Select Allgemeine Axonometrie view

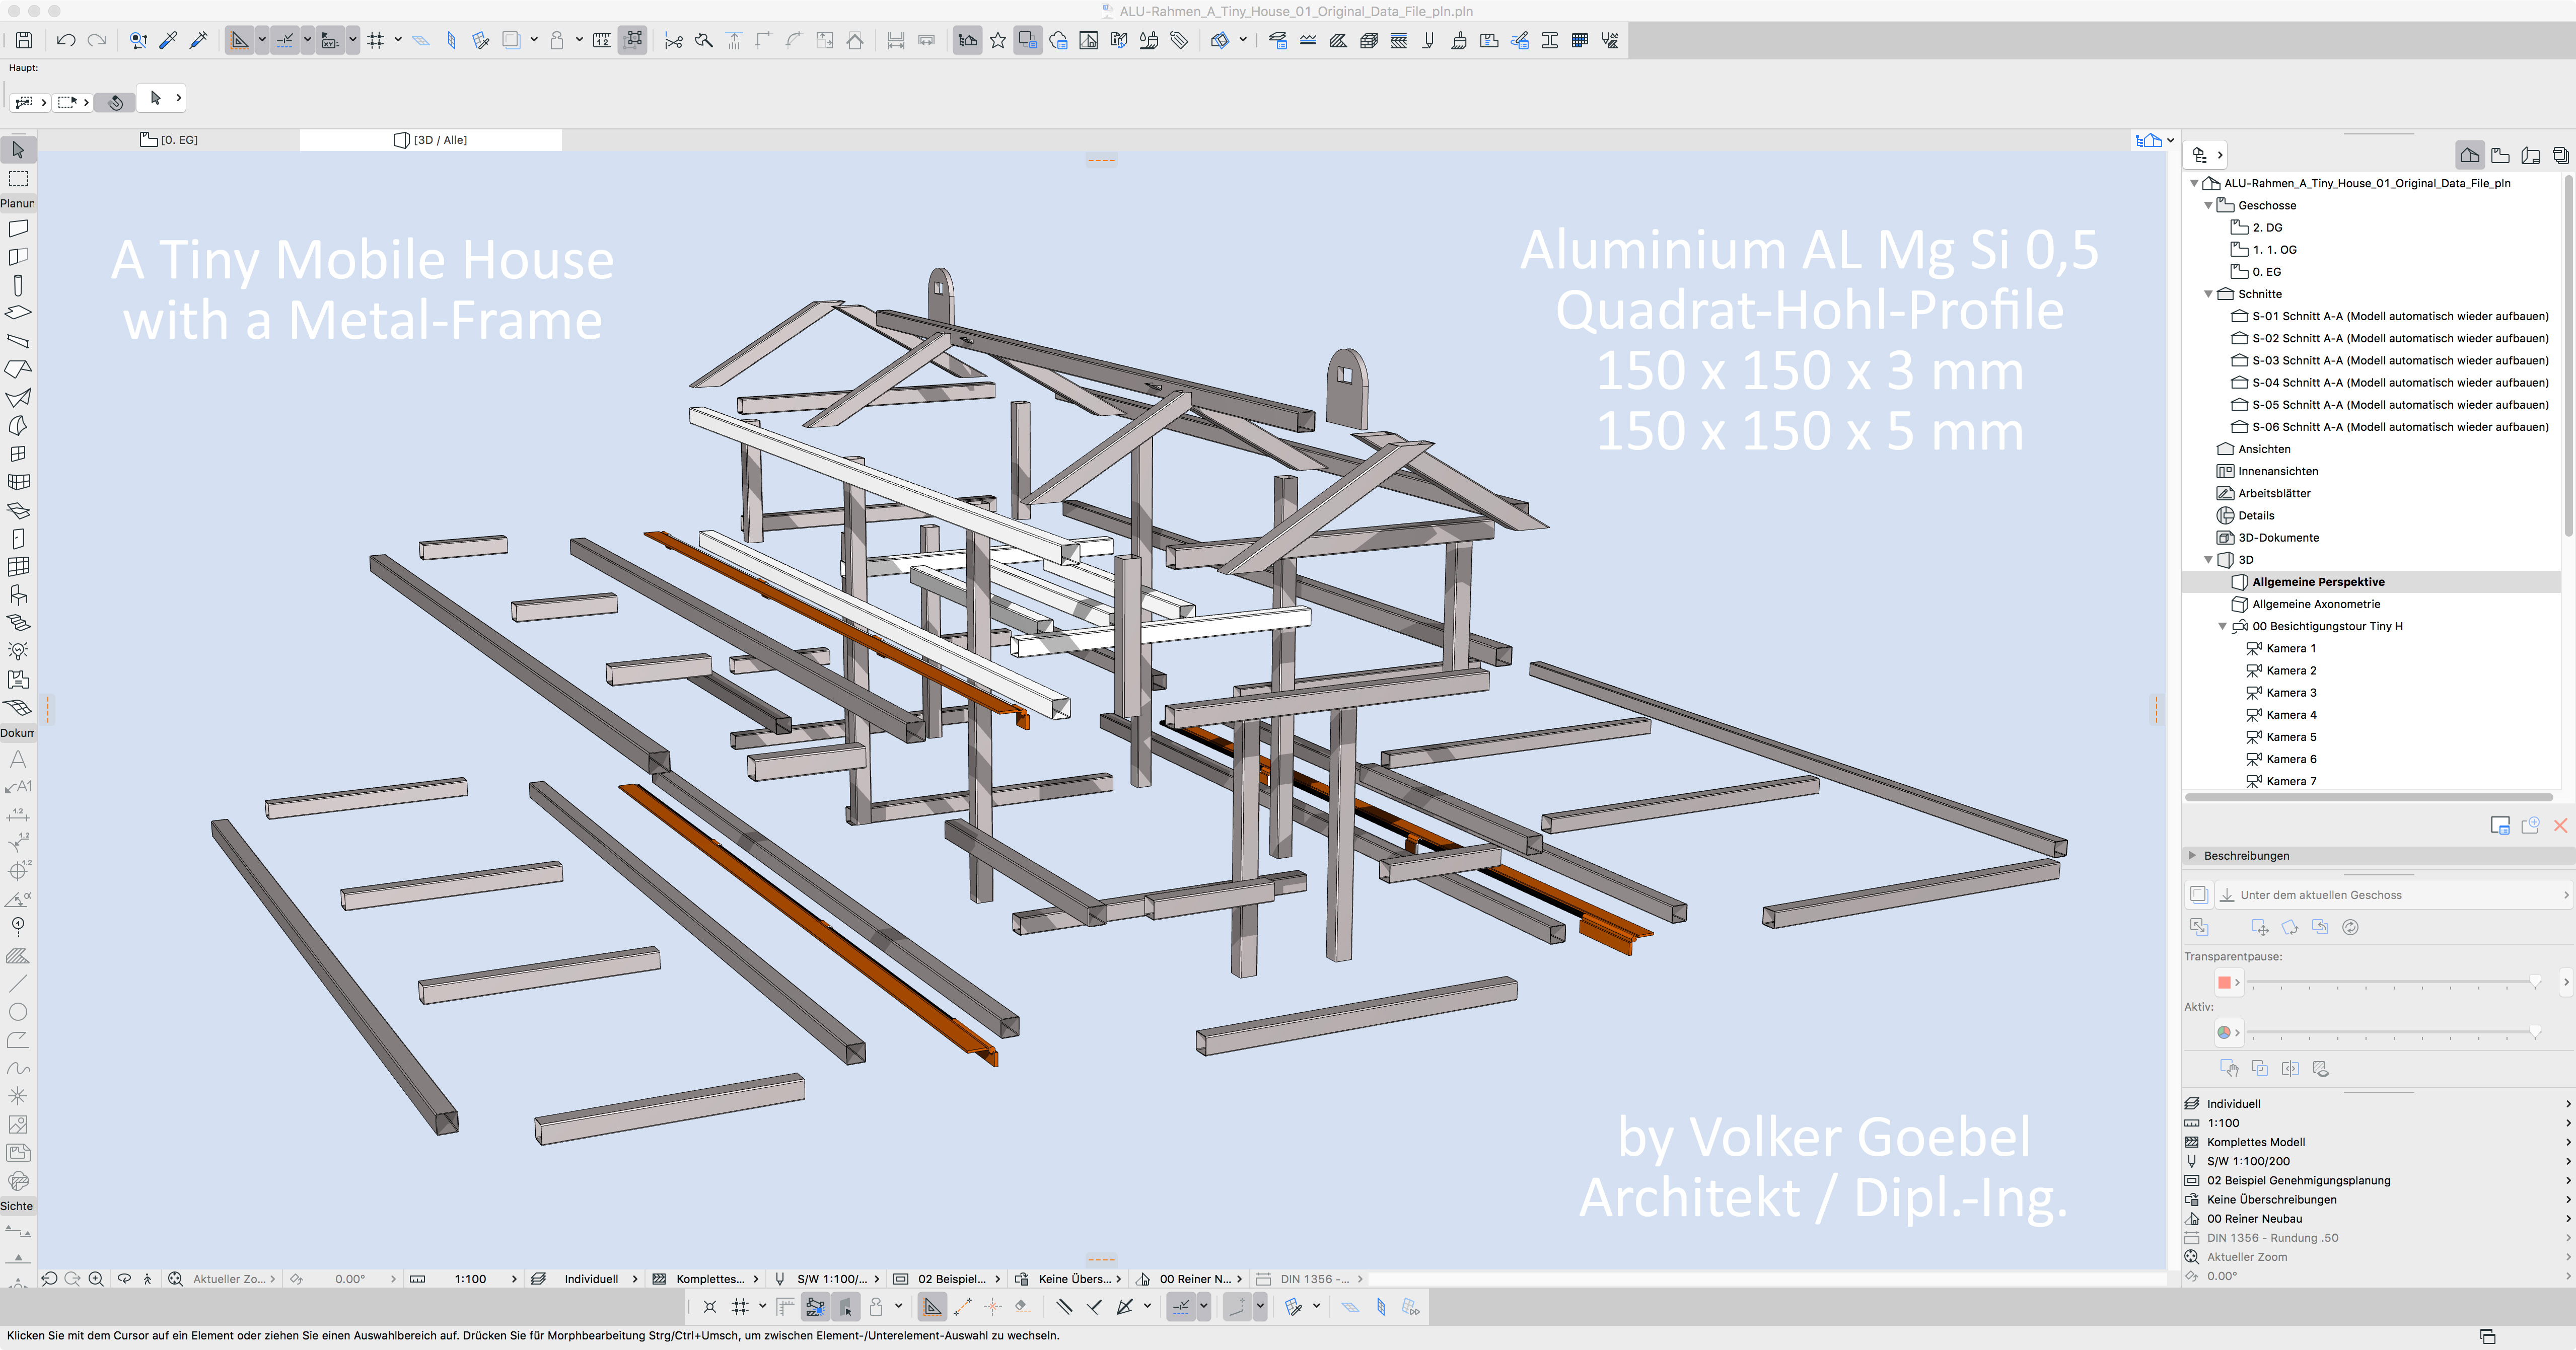pos(2315,604)
